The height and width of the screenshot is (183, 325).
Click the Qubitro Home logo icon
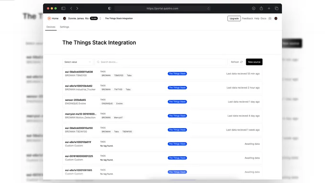tap(49, 19)
